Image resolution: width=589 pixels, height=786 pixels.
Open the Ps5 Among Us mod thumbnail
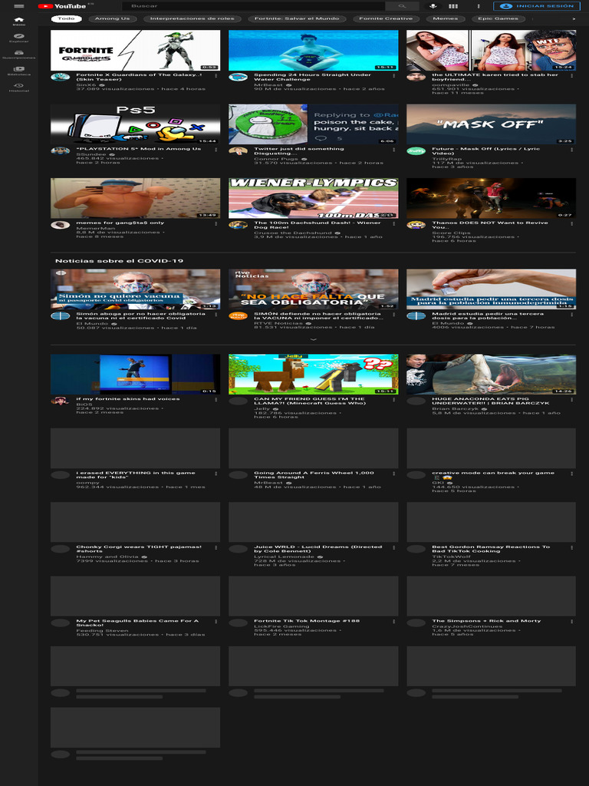coord(135,124)
